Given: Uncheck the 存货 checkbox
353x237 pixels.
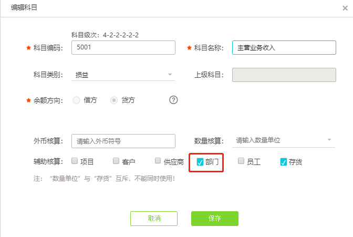Looking at the screenshot, I should 284,162.
